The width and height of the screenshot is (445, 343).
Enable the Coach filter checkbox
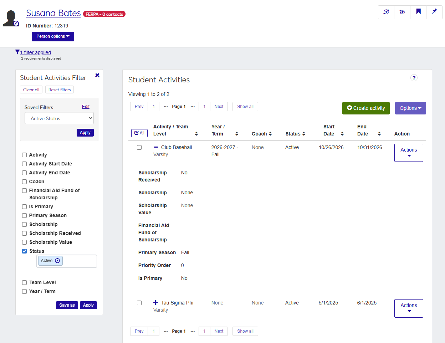click(24, 181)
